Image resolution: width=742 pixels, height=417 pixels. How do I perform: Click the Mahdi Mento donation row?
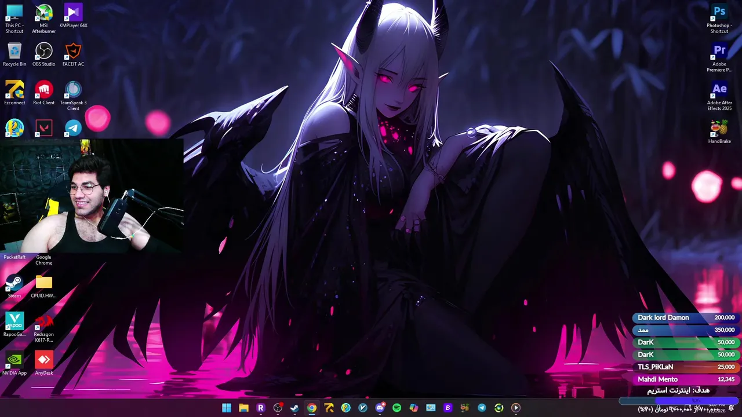click(686, 379)
